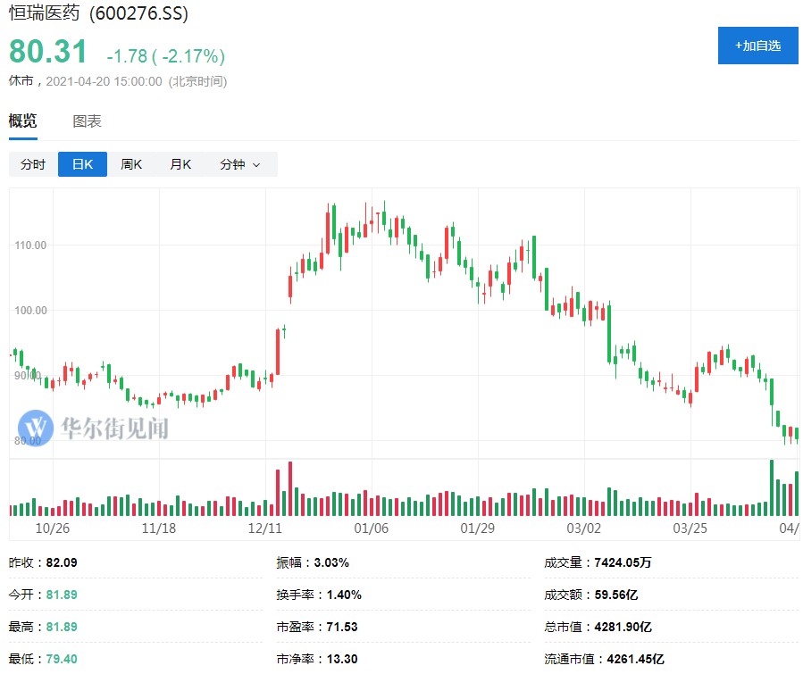Click the current price 80.31
The image size is (803, 674).
tap(48, 53)
